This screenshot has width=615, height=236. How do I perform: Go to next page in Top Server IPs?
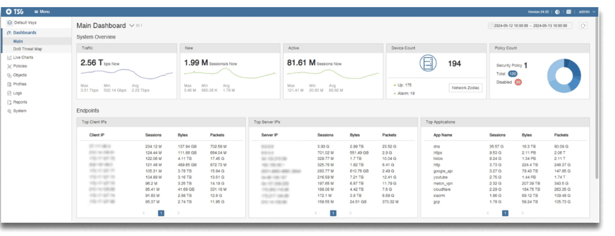351,213
